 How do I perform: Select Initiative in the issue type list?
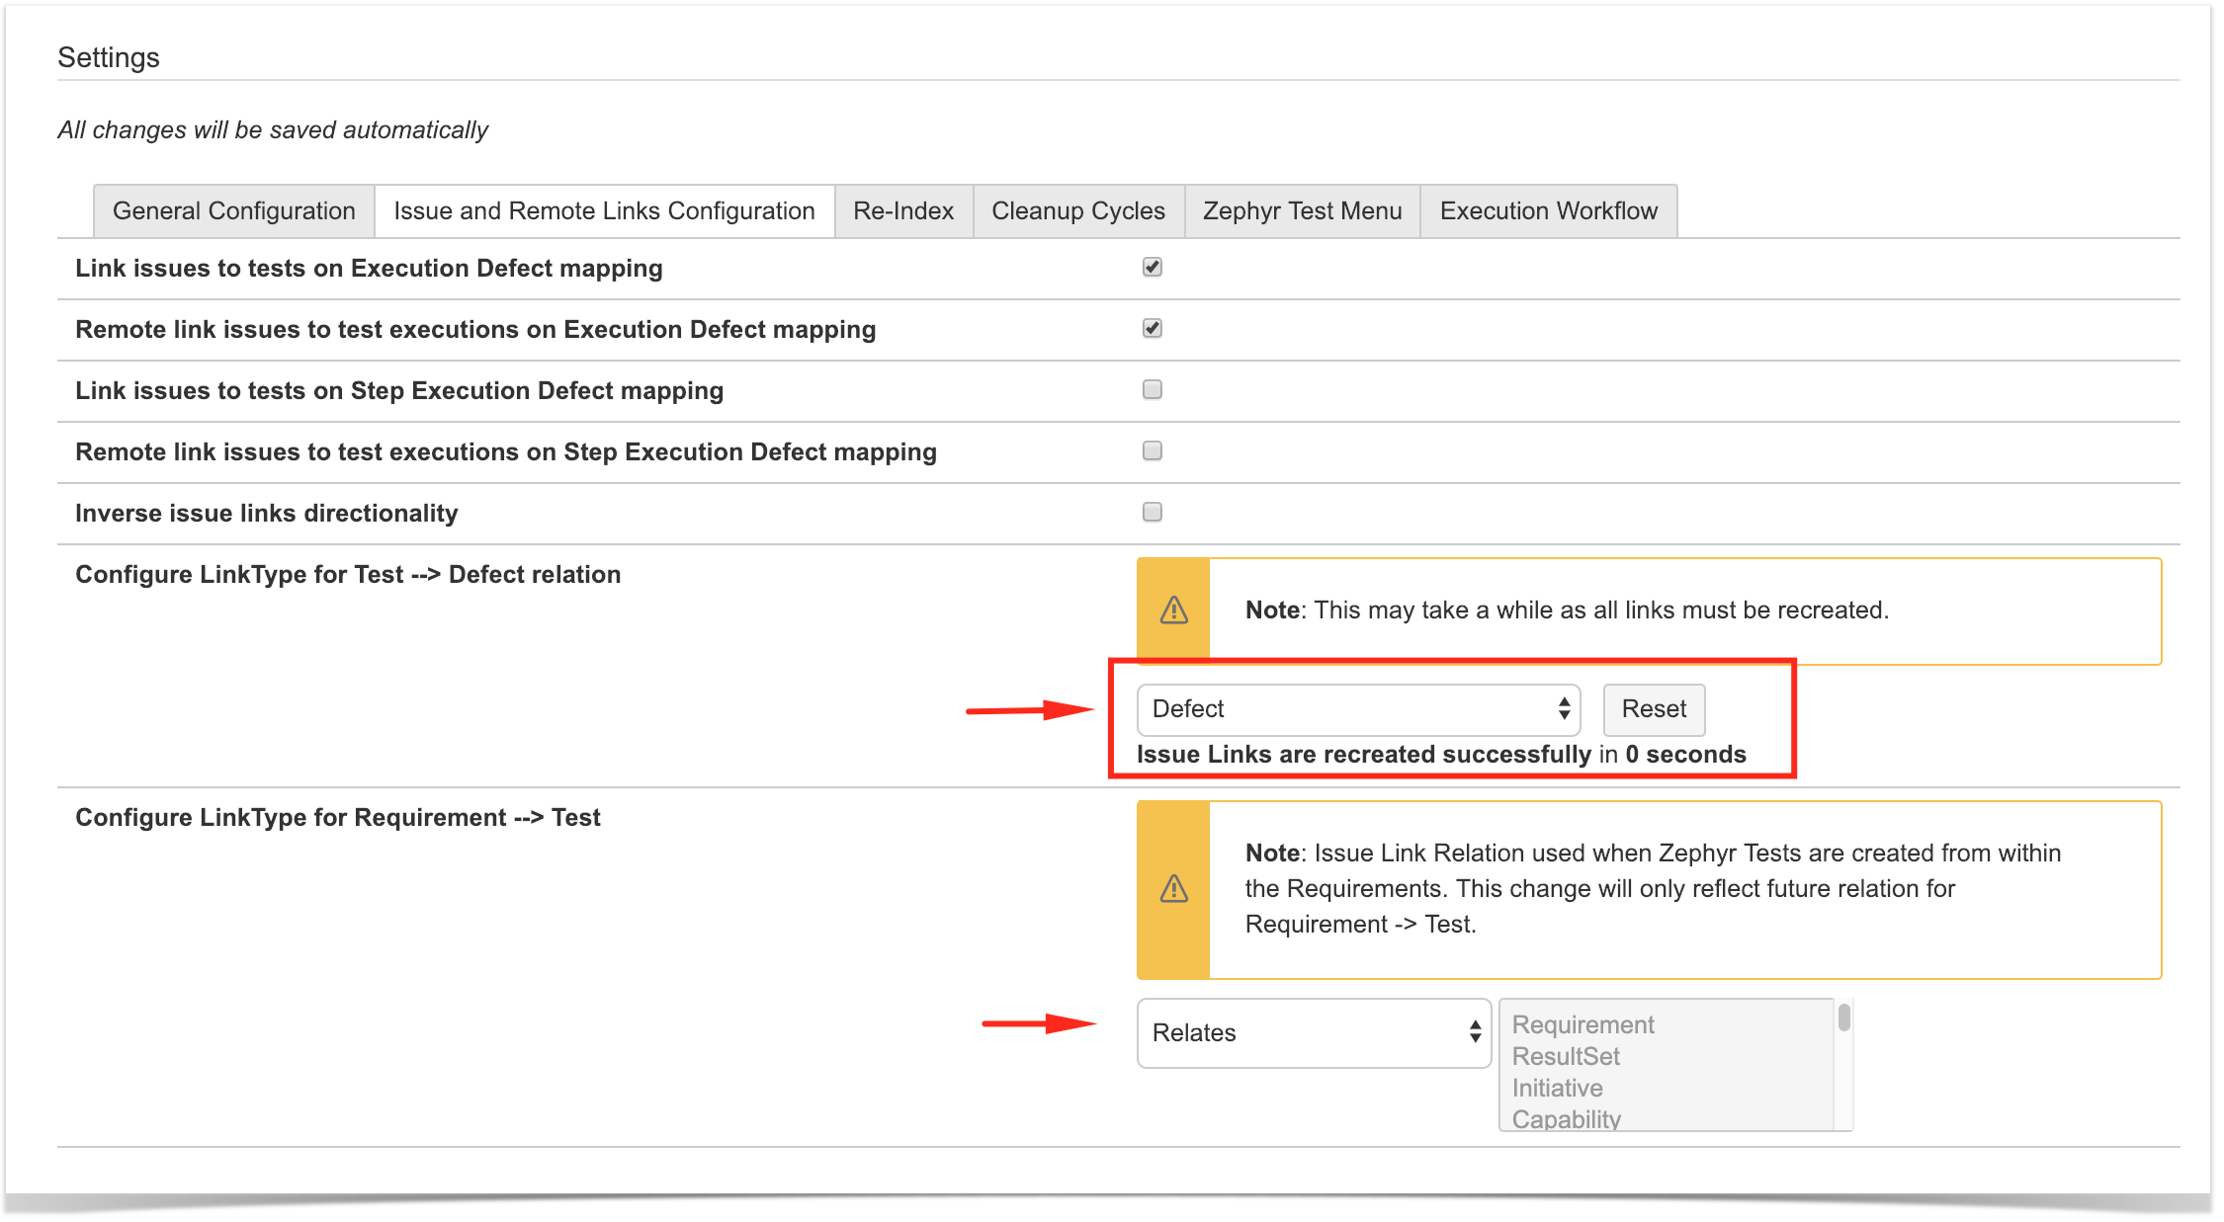pos(1558,1088)
